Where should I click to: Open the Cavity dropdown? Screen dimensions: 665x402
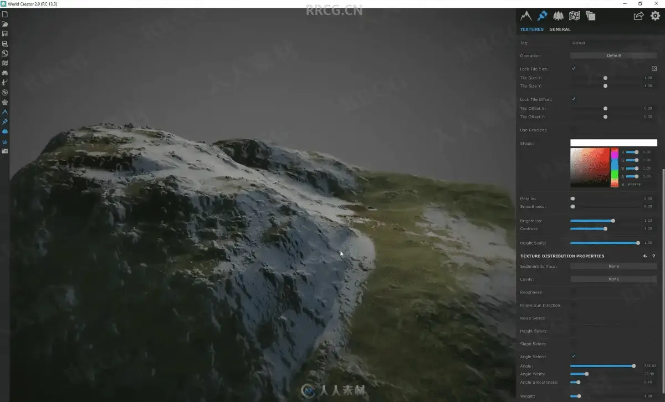[613, 279]
